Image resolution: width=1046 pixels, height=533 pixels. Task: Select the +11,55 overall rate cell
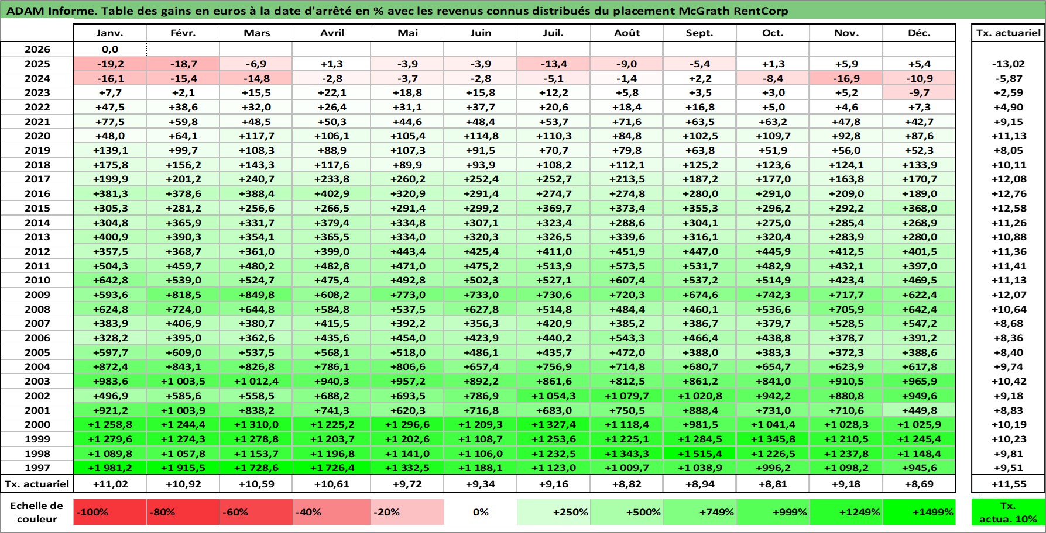click(x=1008, y=484)
